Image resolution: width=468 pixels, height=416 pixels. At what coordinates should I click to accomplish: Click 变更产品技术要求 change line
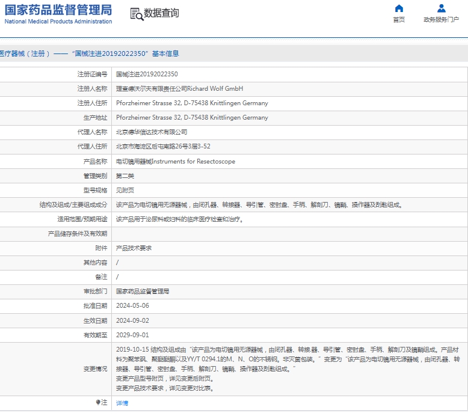(165, 388)
